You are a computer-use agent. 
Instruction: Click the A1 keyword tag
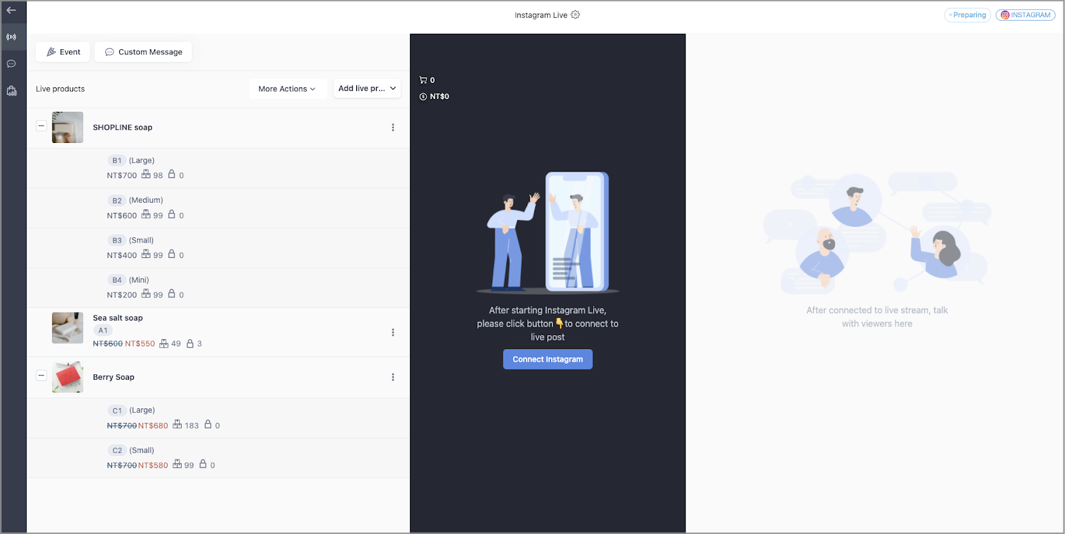103,331
